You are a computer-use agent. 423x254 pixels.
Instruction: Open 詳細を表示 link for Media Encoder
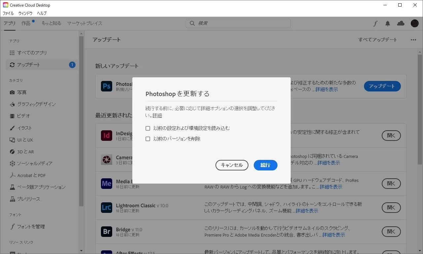click(x=331, y=187)
